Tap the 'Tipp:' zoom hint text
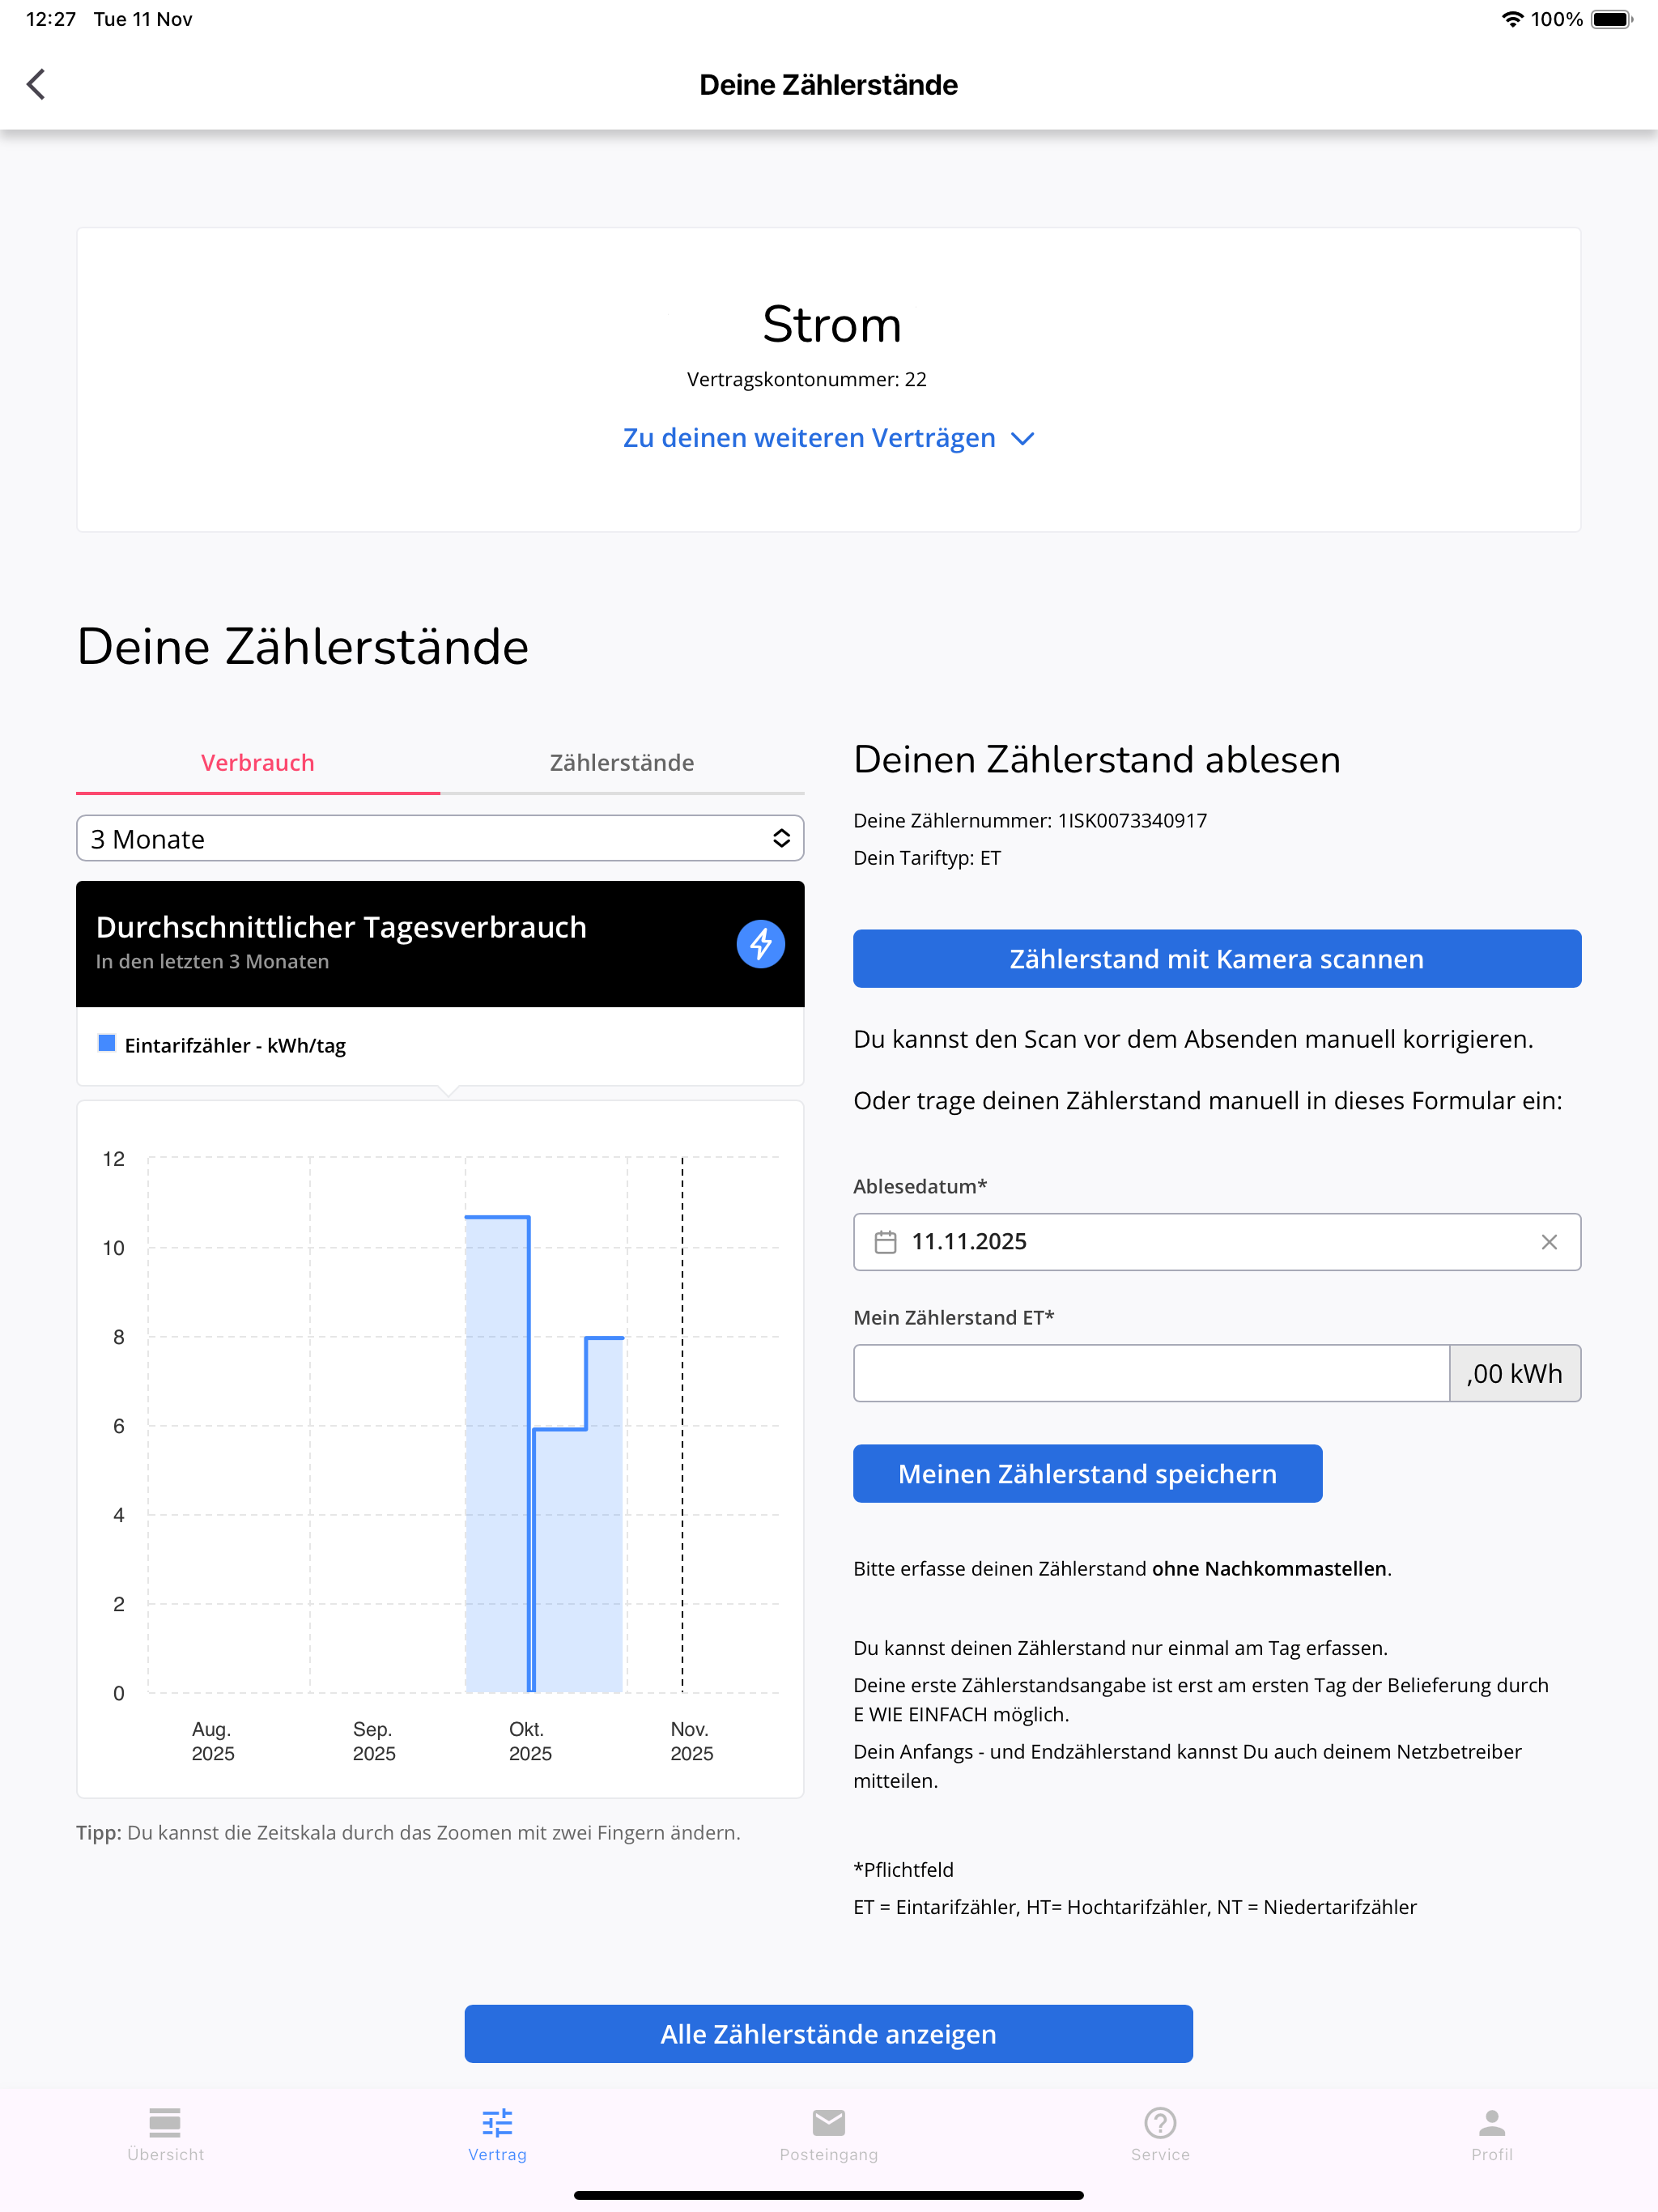 pos(408,1832)
